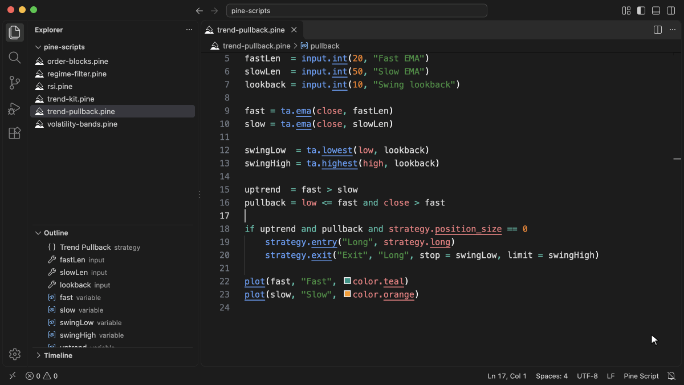Toggle the secondary side bar
This screenshot has height=385, width=684.
(x=671, y=11)
